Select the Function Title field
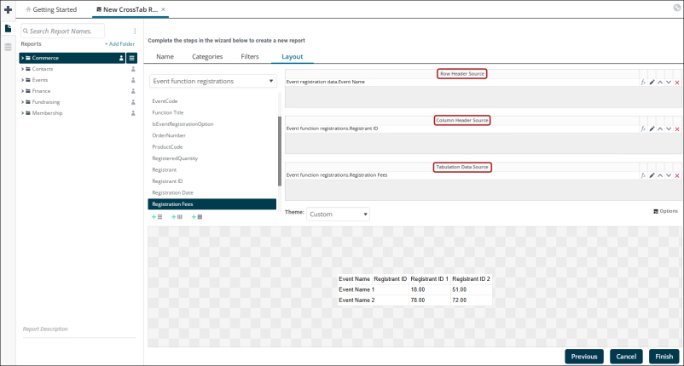684x366 pixels. point(168,112)
